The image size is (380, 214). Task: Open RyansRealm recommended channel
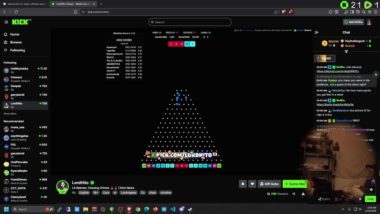tap(25, 172)
